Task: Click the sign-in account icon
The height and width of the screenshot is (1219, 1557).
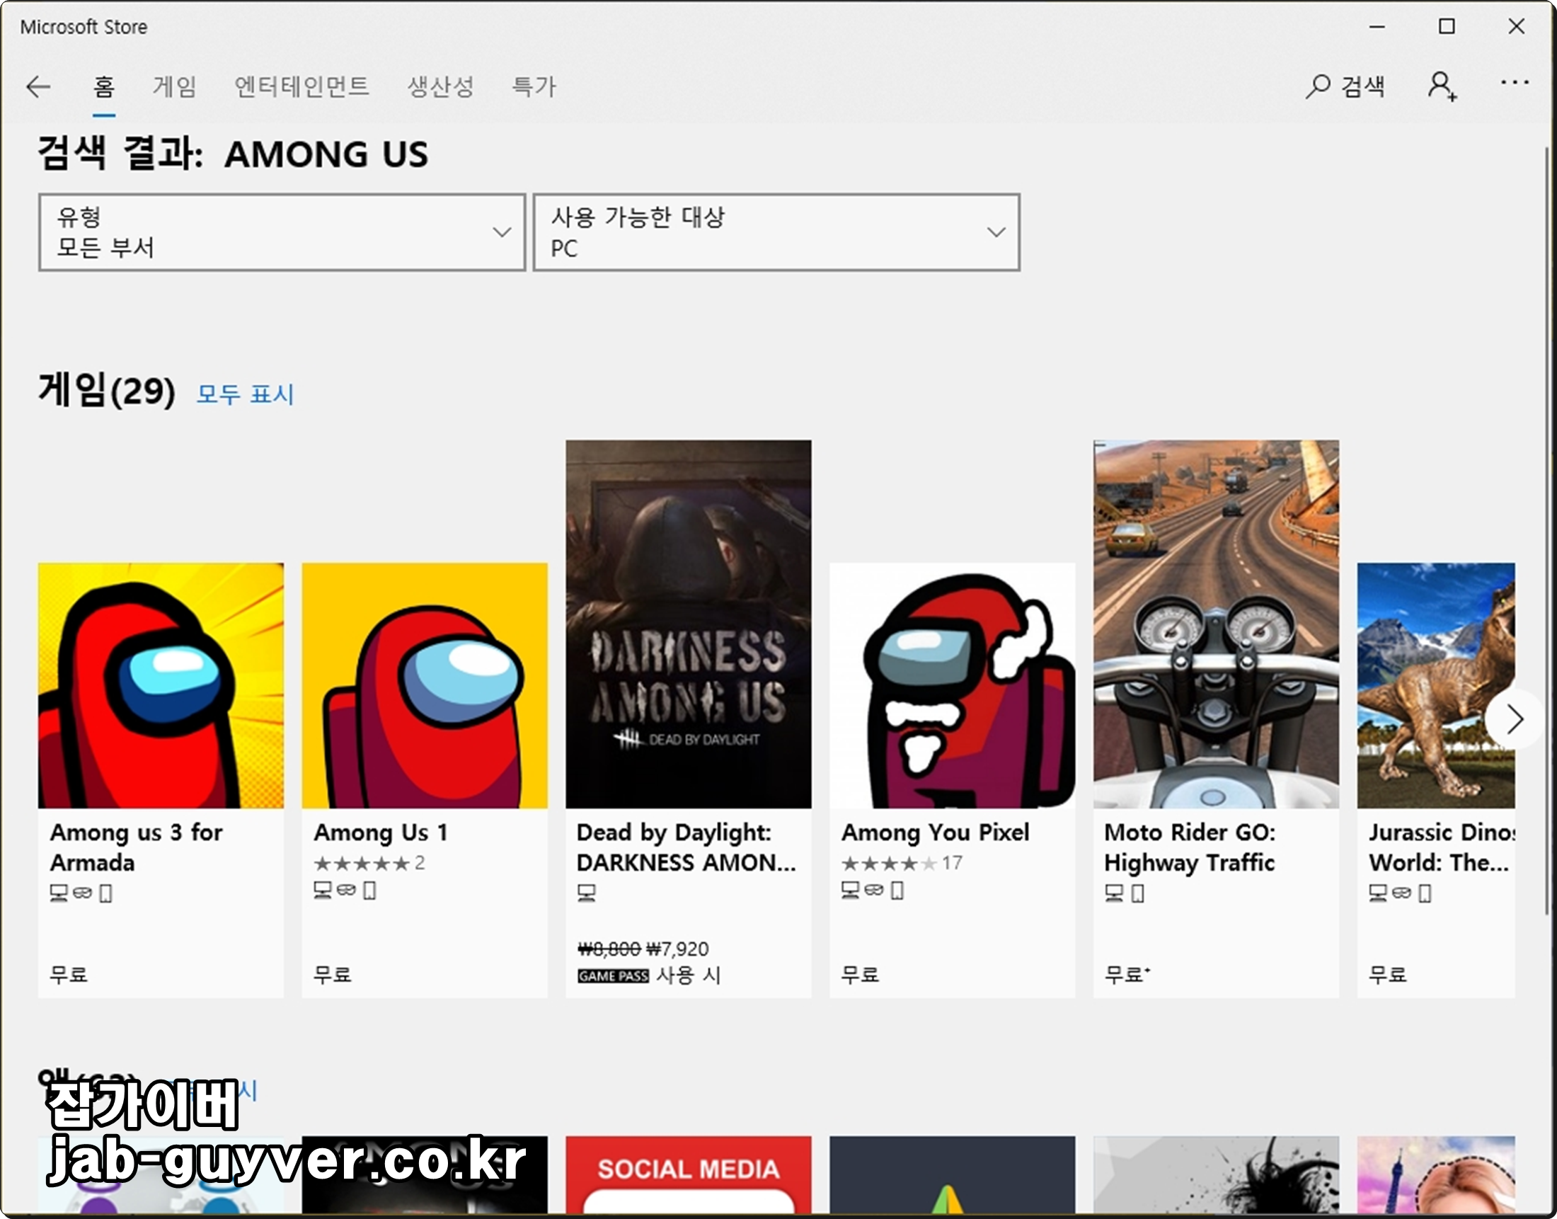Action: click(1441, 86)
